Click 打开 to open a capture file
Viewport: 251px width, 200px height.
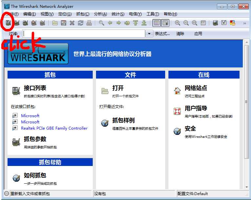[x=118, y=88]
